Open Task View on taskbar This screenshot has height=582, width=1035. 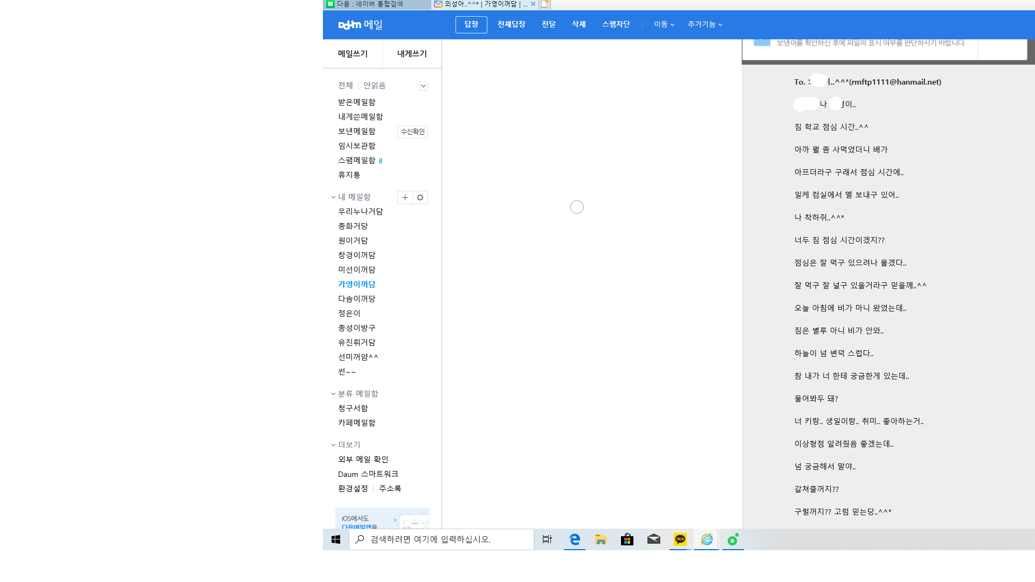tap(547, 539)
